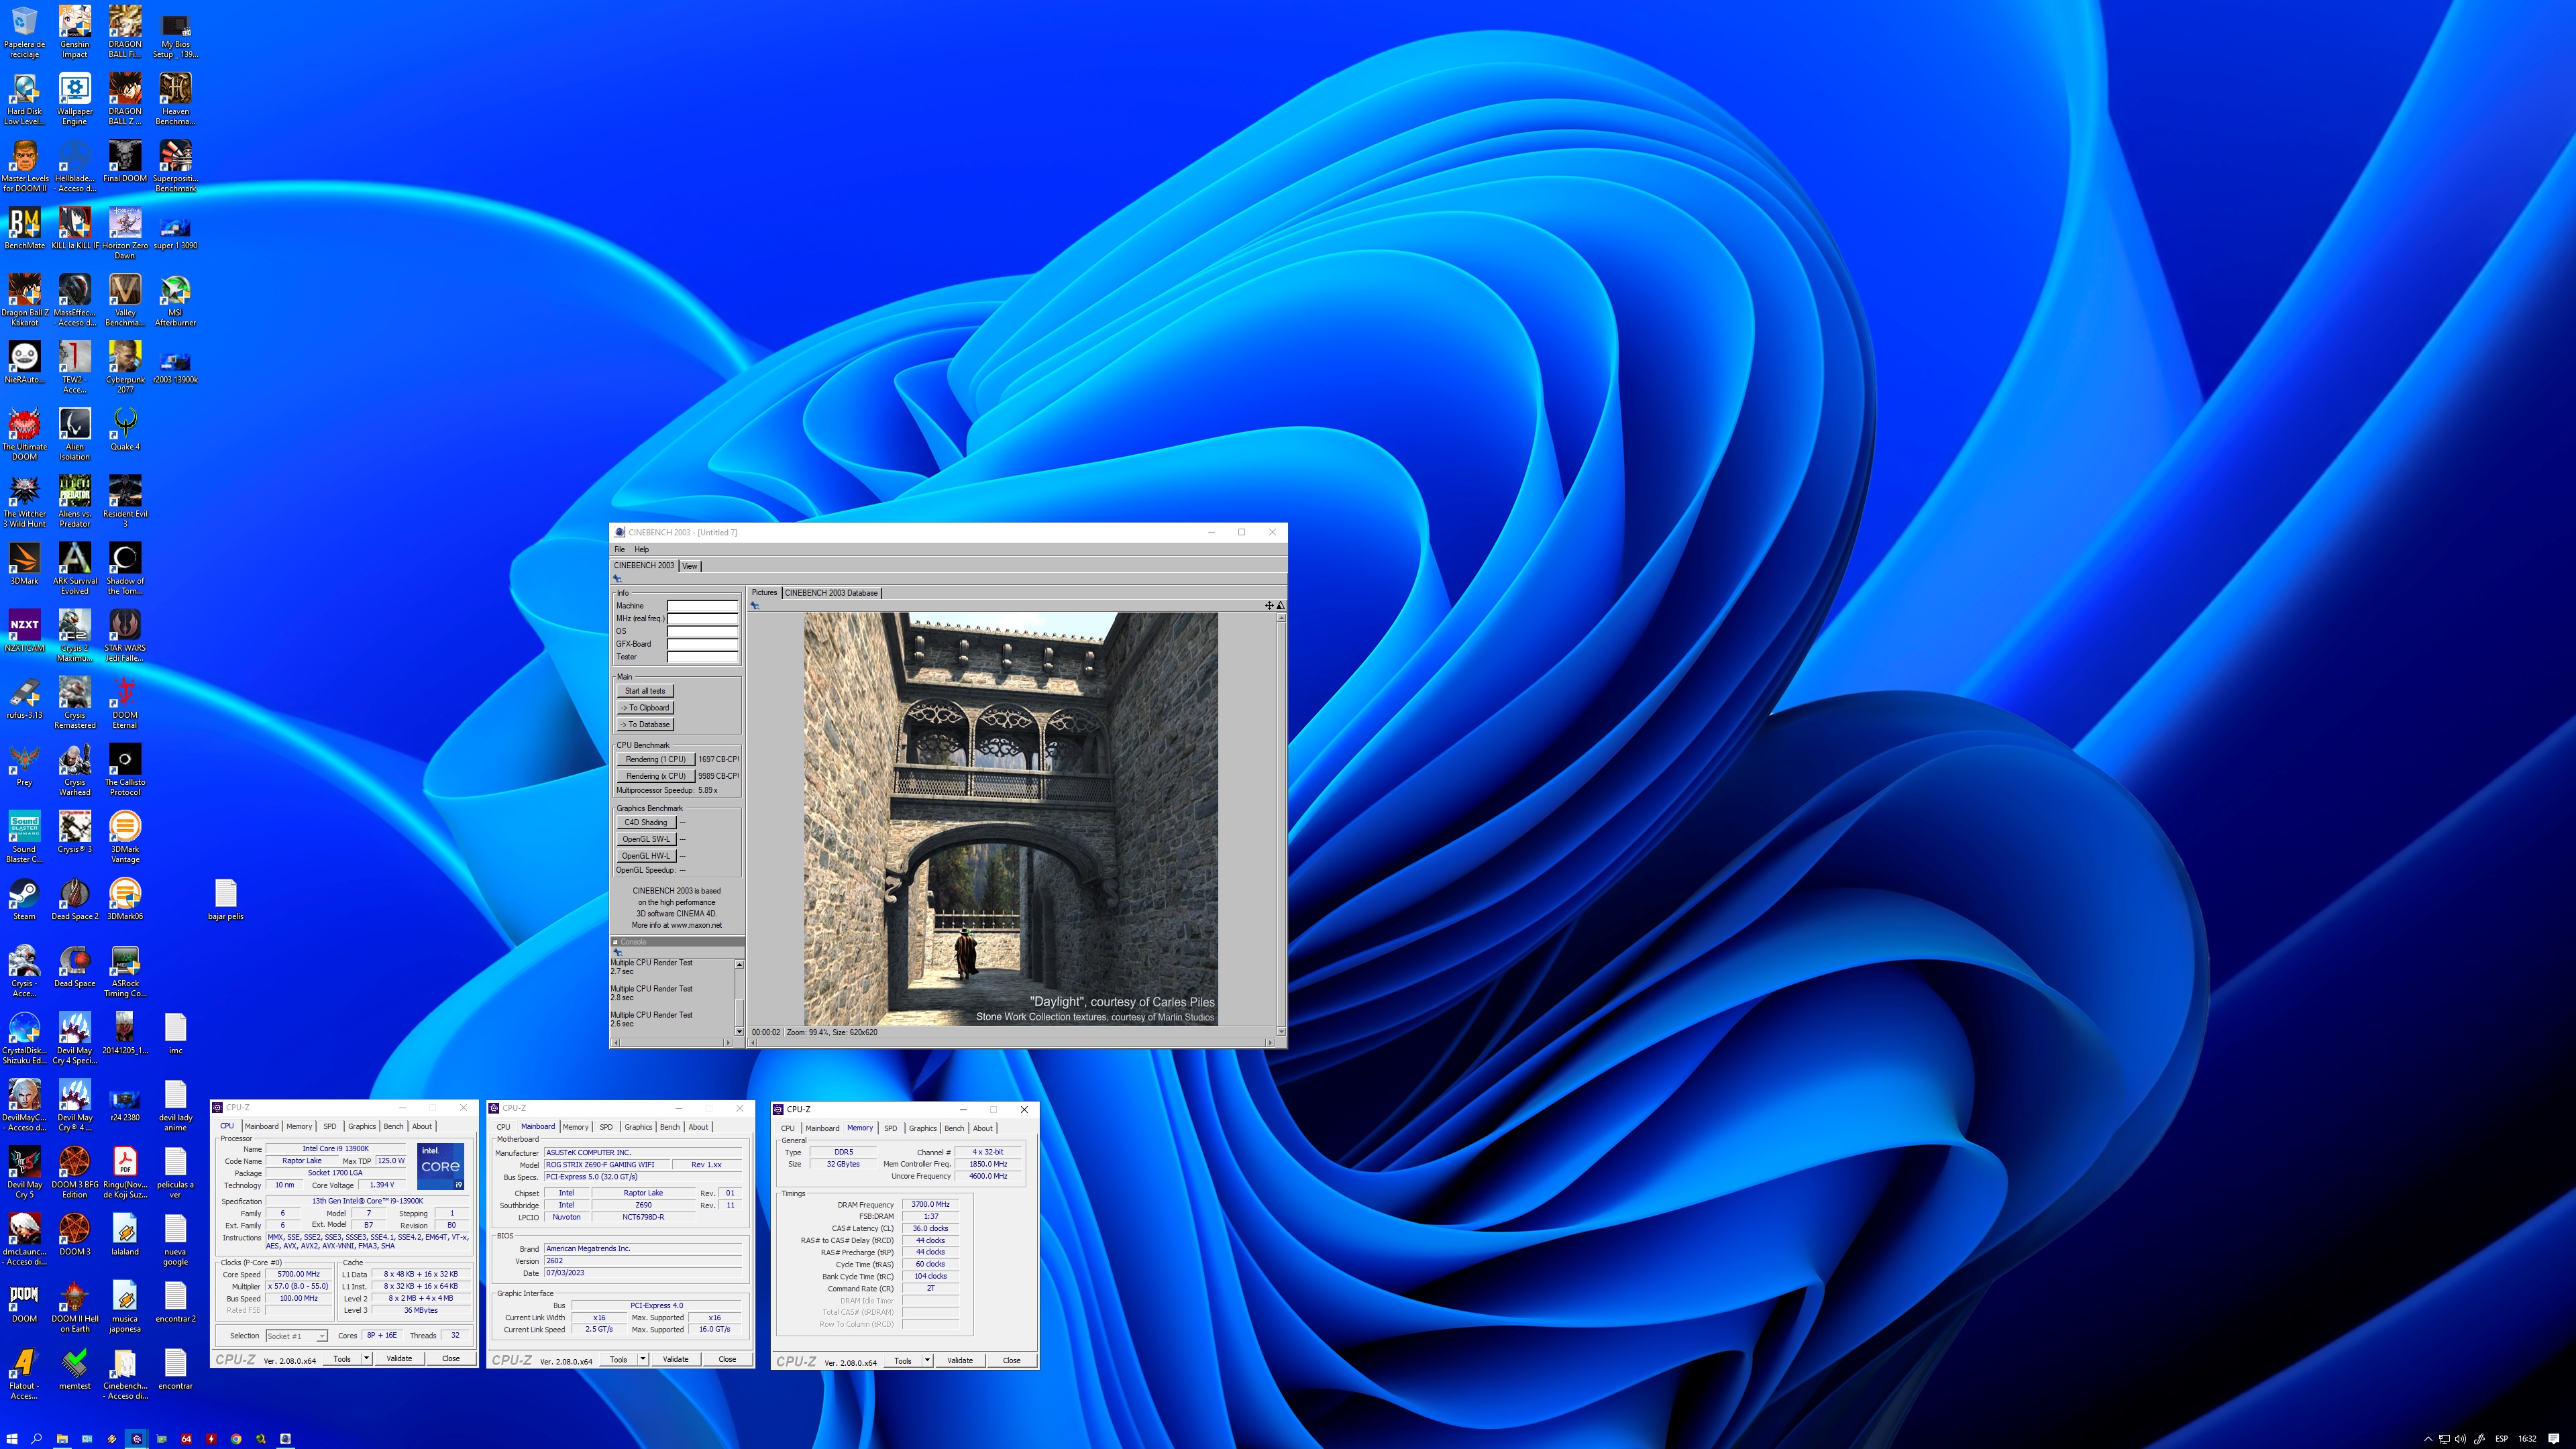Click the console scroll up arrow
Screen dimensions: 2576x1449
740,964
